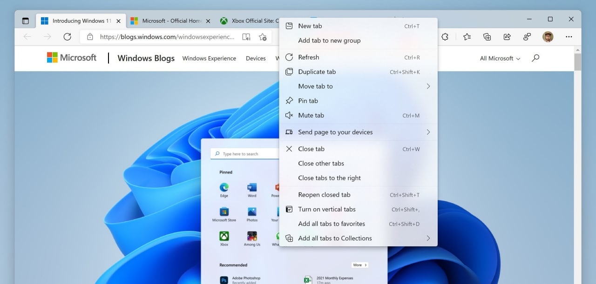This screenshot has height=284, width=596.
Task: Open the Extensions puzzle icon
Action: point(445,37)
